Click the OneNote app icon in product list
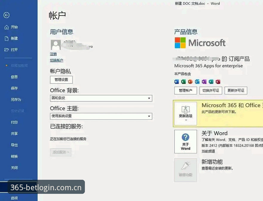 (x=204, y=82)
